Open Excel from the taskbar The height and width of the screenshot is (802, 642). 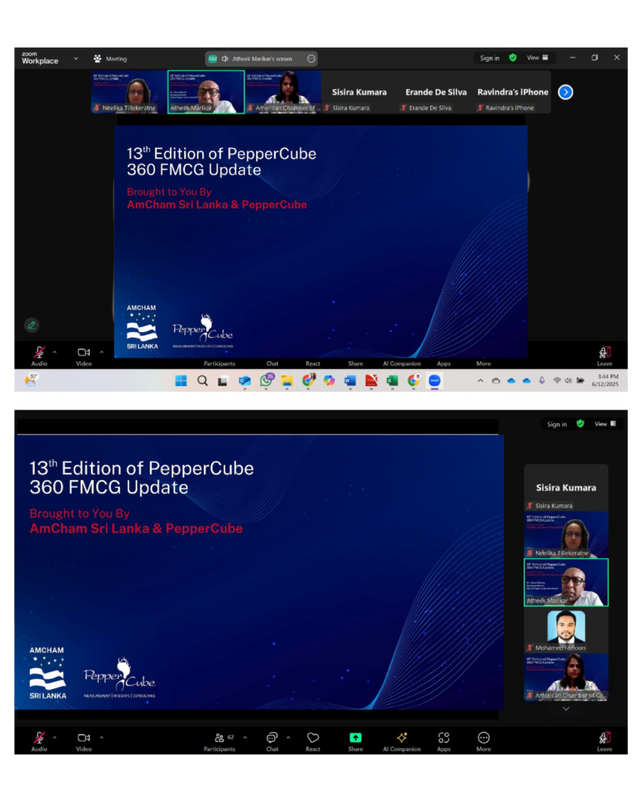tap(392, 381)
